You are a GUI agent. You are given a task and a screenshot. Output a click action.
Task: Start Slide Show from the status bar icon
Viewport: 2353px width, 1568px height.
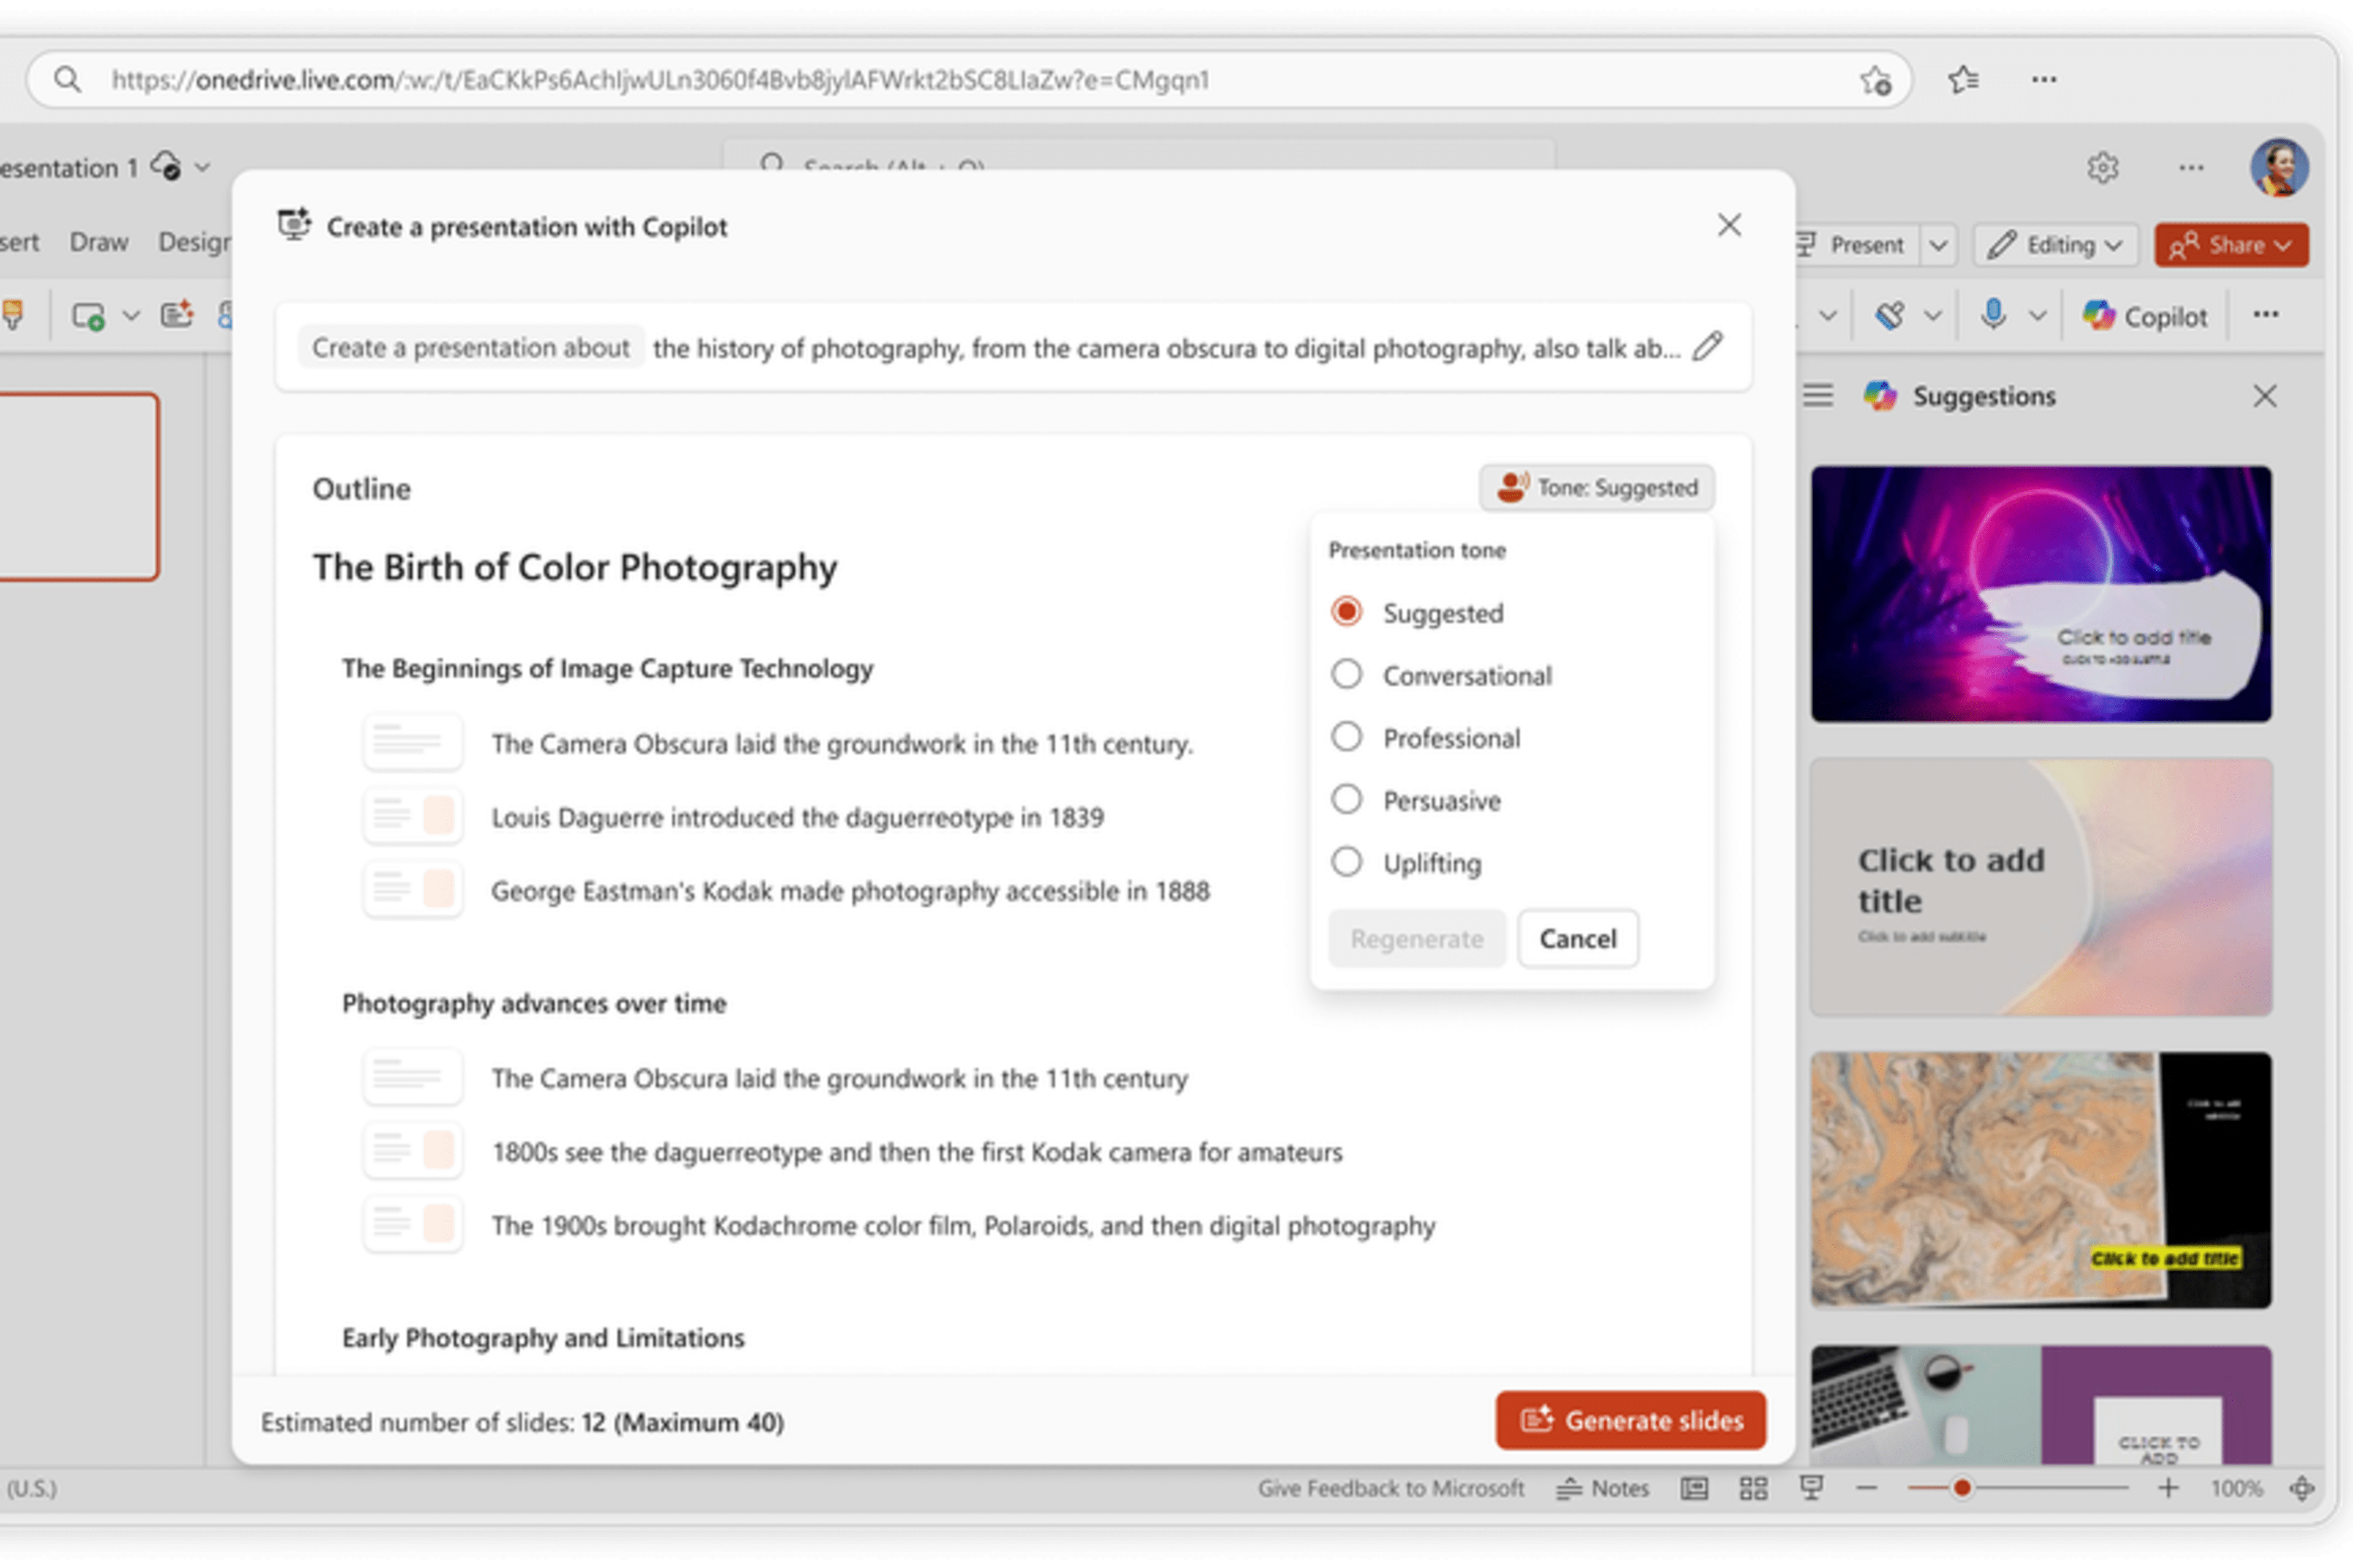(1811, 1488)
